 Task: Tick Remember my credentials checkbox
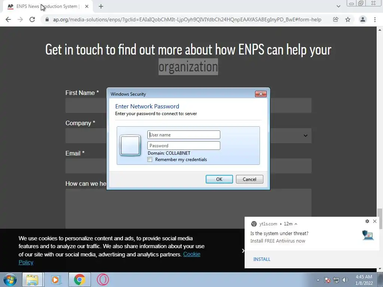point(150,159)
